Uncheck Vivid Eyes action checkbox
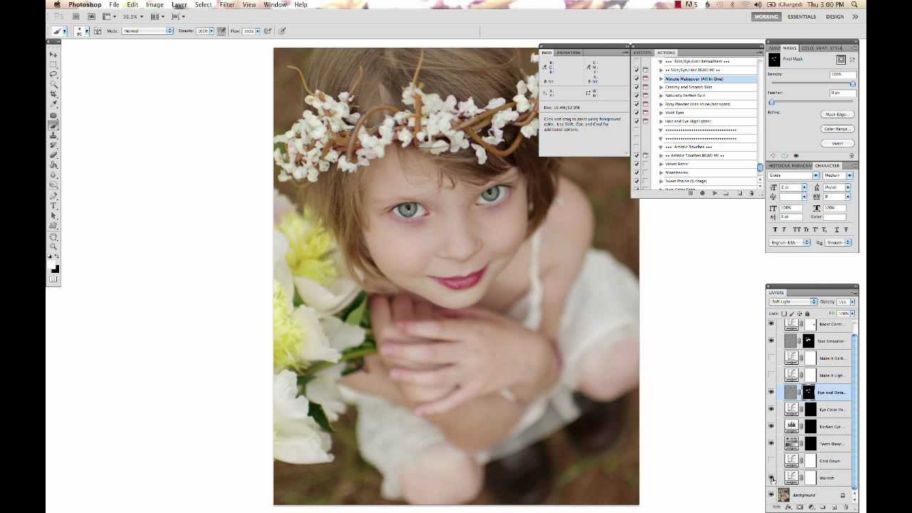Image resolution: width=912 pixels, height=513 pixels. pyautogui.click(x=636, y=113)
